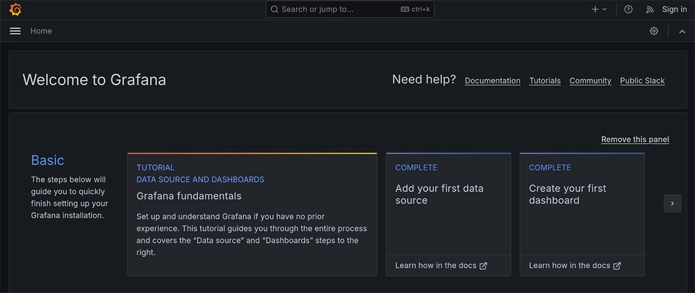The width and height of the screenshot is (695, 293).
Task: Click external link icon under dashboard card
Action: [617, 266]
